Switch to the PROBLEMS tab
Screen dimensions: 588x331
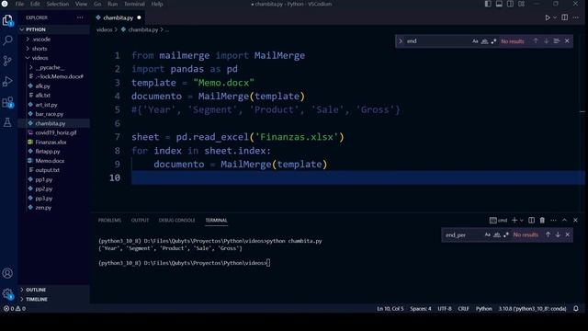click(109, 221)
